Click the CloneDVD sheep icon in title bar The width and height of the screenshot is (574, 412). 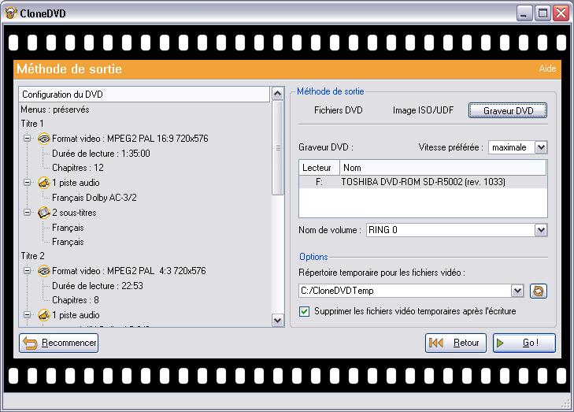tap(10, 13)
